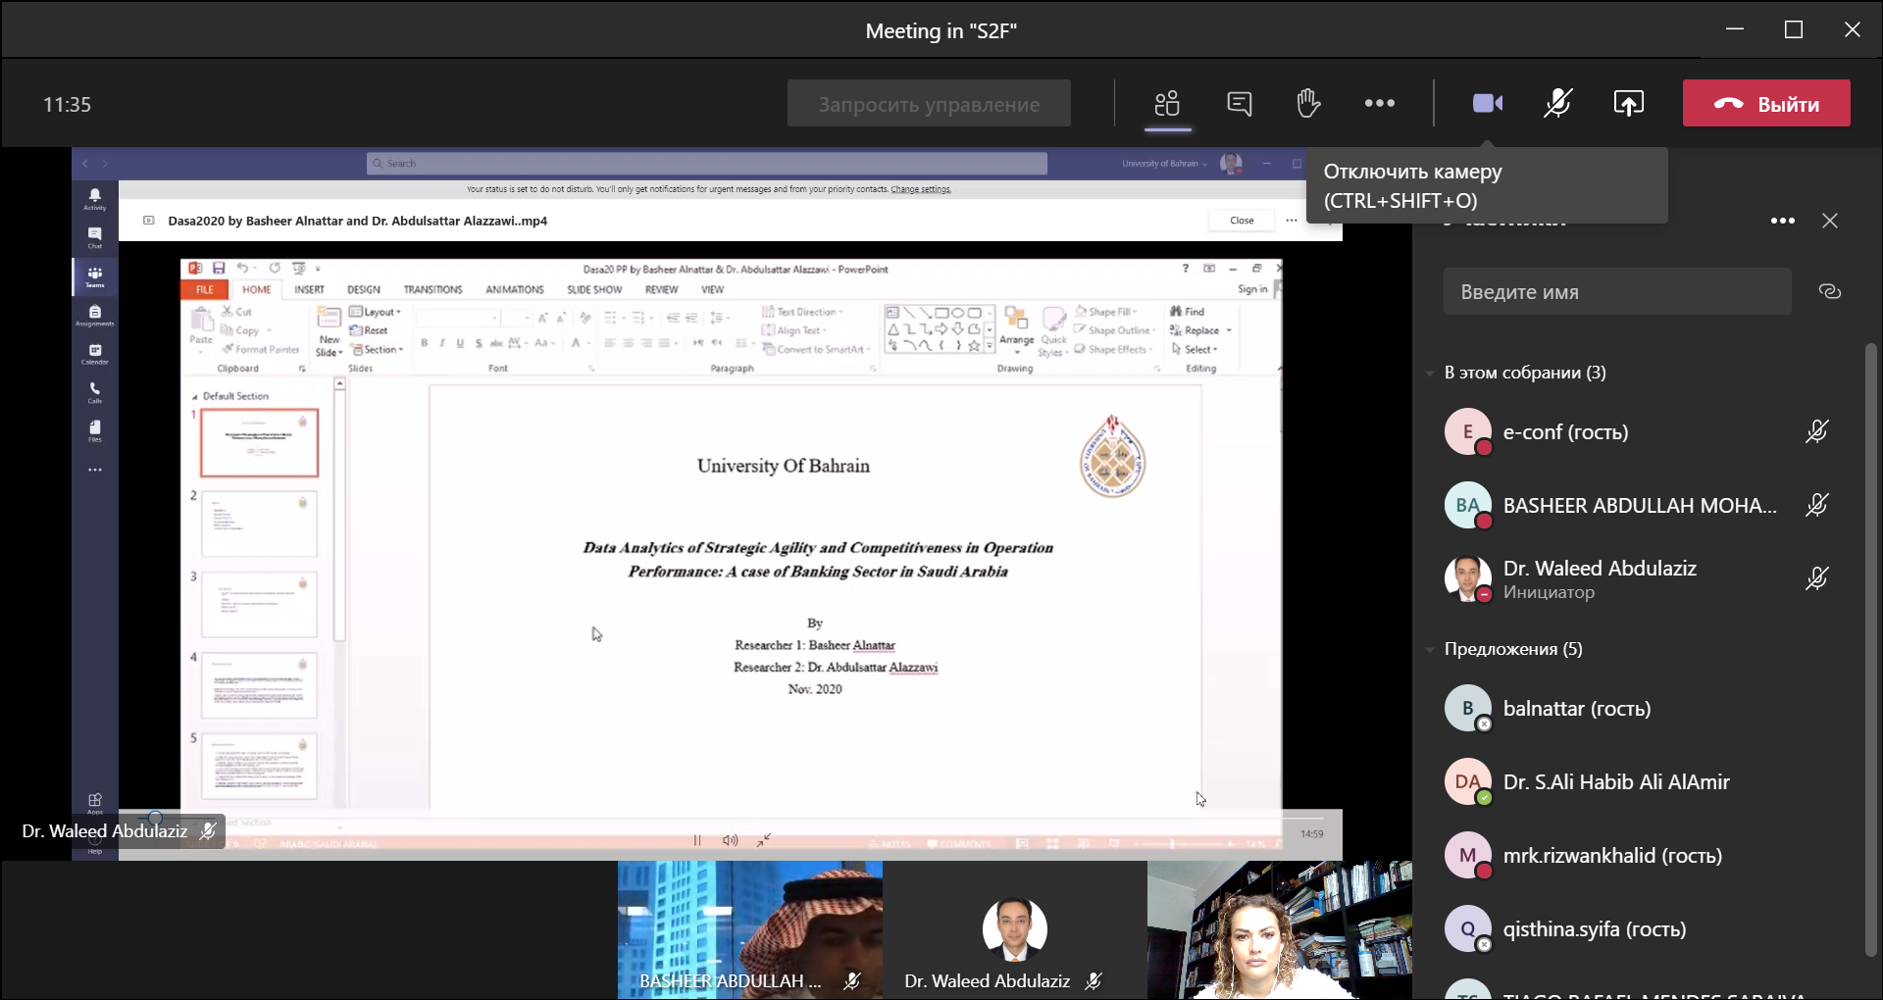
Task: Switch to the TRANSITIONS ribbon tab
Action: (x=433, y=289)
